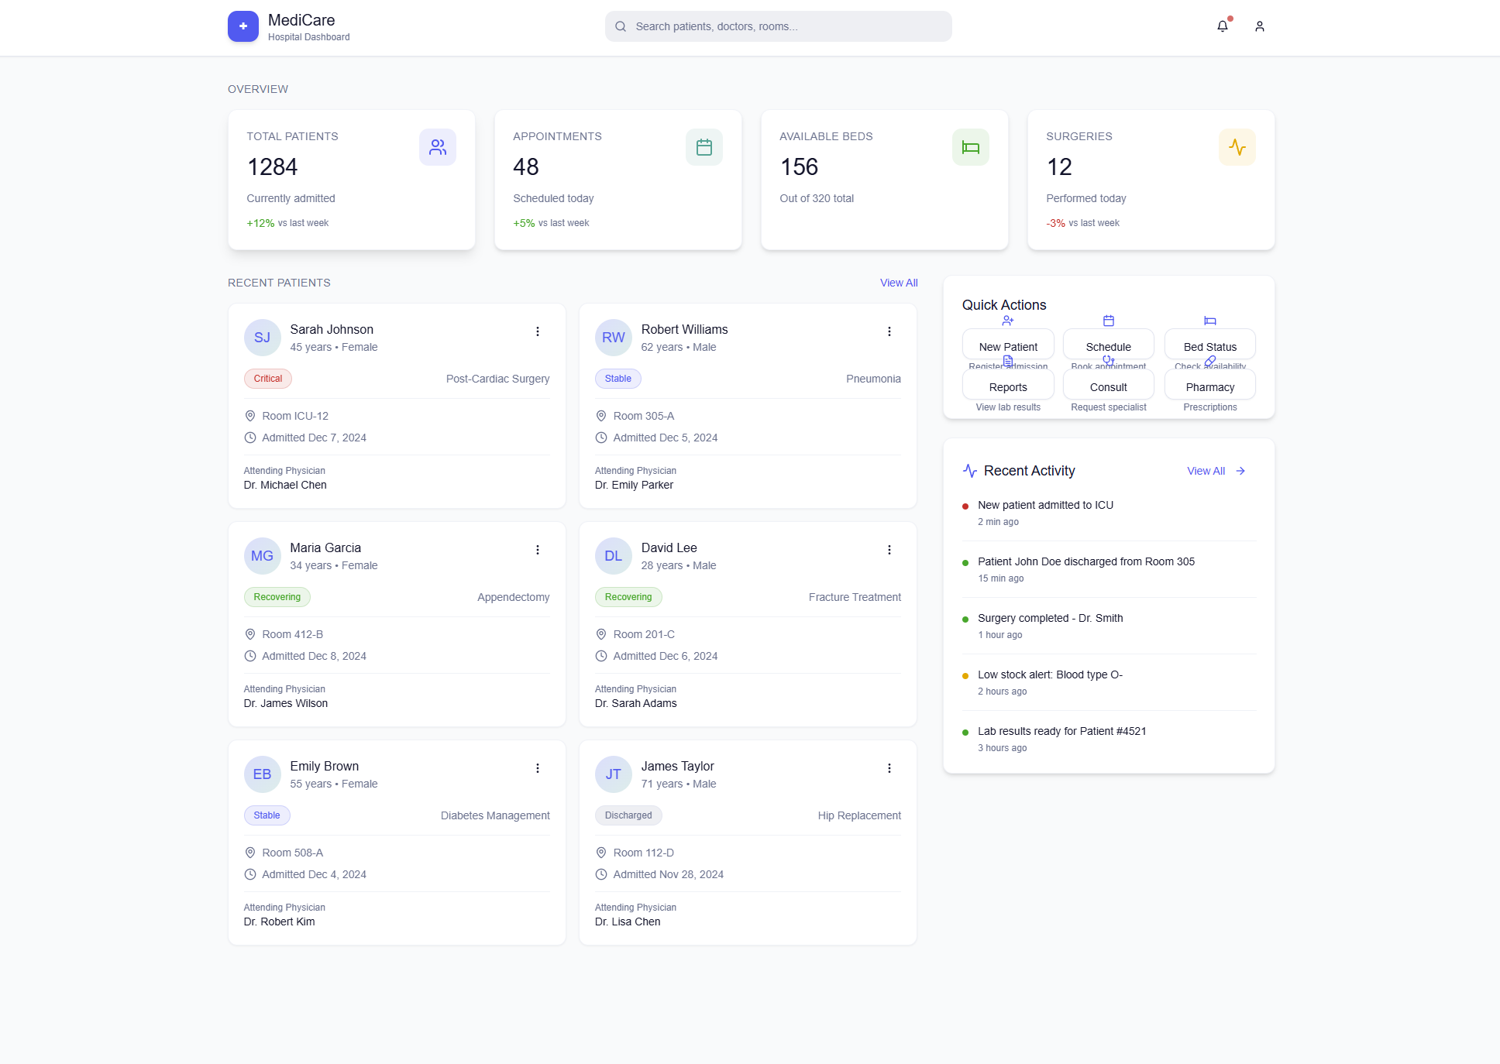Click the notification bell icon
The image size is (1500, 1064).
point(1222,26)
